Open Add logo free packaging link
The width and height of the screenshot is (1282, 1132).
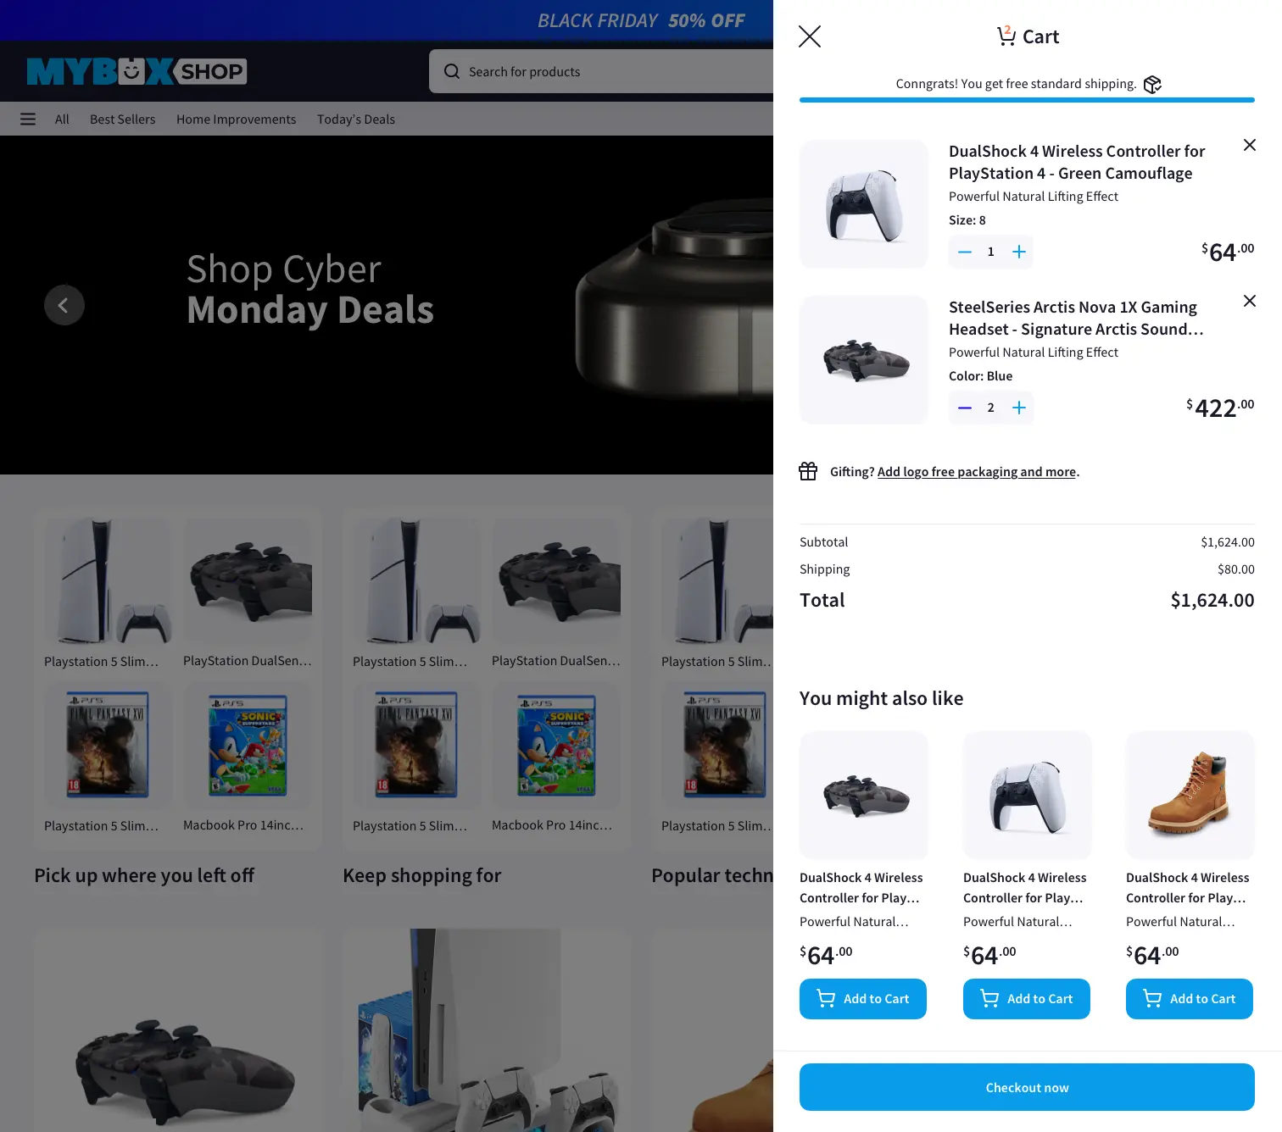(977, 472)
